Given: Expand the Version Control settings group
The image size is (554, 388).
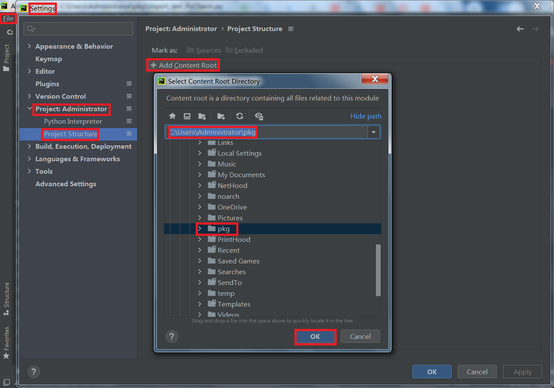Looking at the screenshot, I should click(29, 97).
